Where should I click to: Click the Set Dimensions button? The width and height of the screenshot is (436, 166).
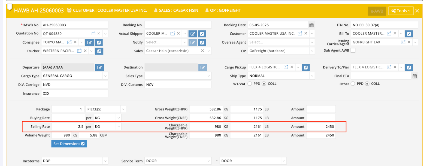coord(69,144)
